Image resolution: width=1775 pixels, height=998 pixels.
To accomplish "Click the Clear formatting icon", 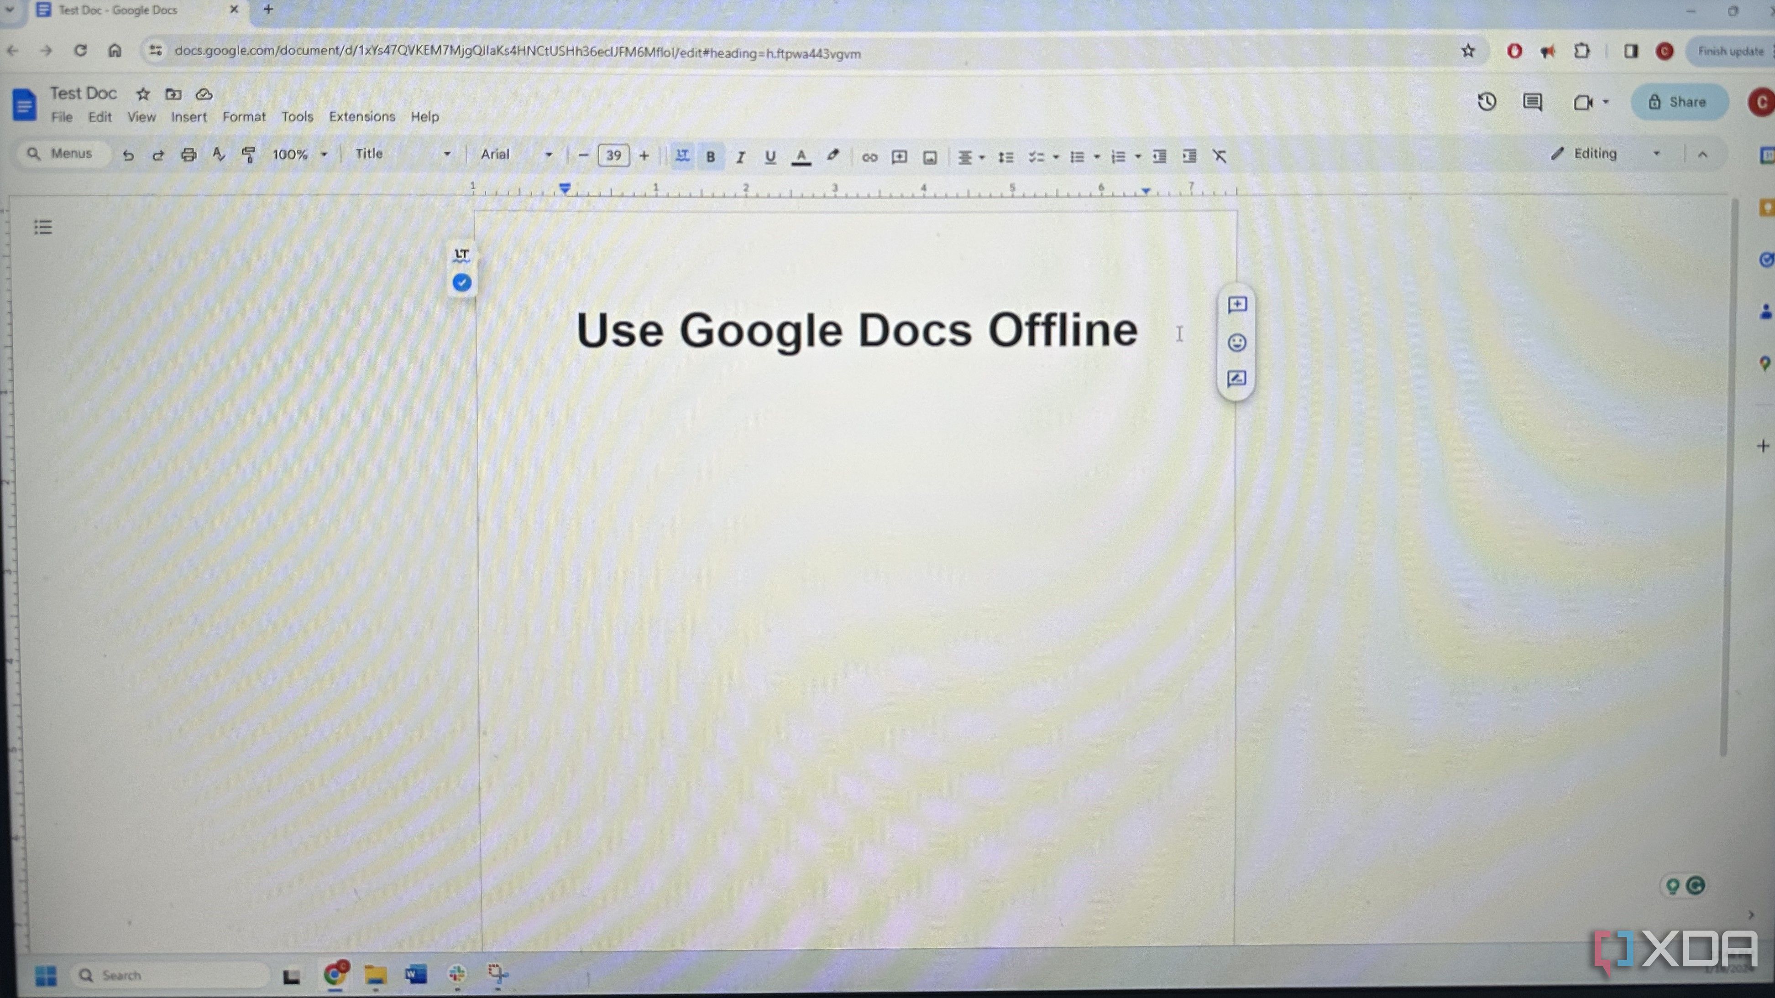I will click(x=1220, y=157).
